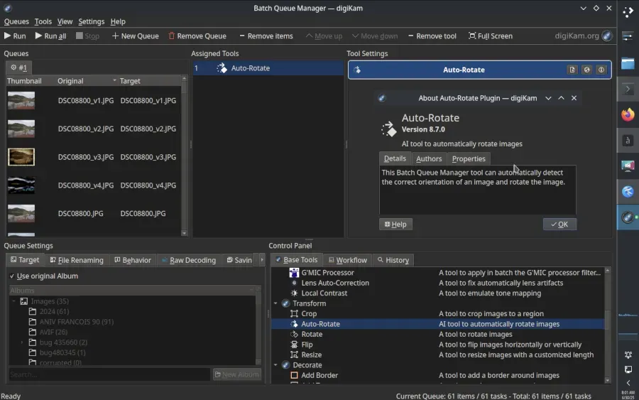Viewport: 639px width, 400px height.
Task: Open Firefox from the side dock
Action: click(628, 114)
